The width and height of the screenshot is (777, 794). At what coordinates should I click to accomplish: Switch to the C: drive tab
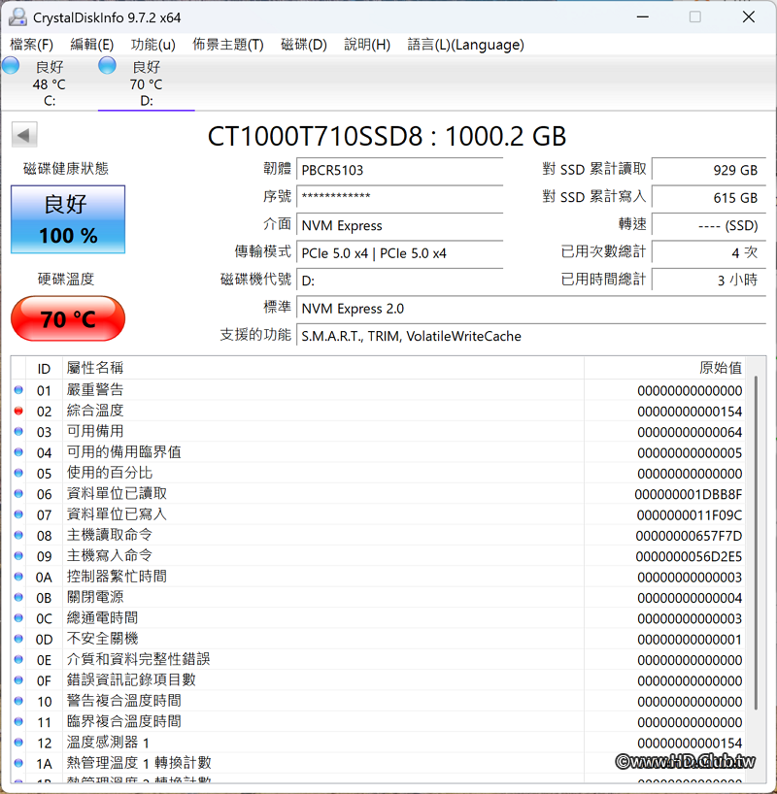pyautogui.click(x=50, y=83)
